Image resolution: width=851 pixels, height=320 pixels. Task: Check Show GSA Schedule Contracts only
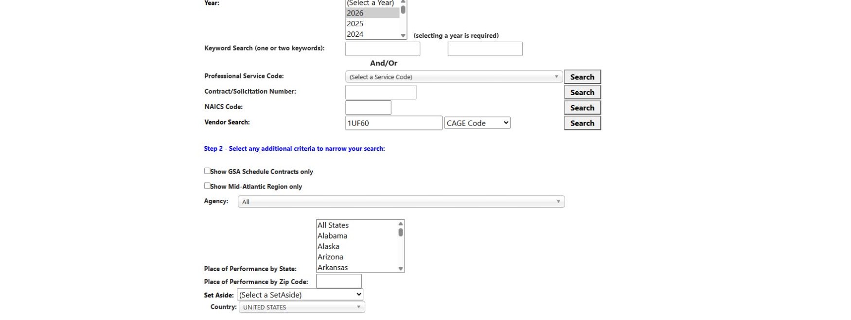(x=207, y=171)
